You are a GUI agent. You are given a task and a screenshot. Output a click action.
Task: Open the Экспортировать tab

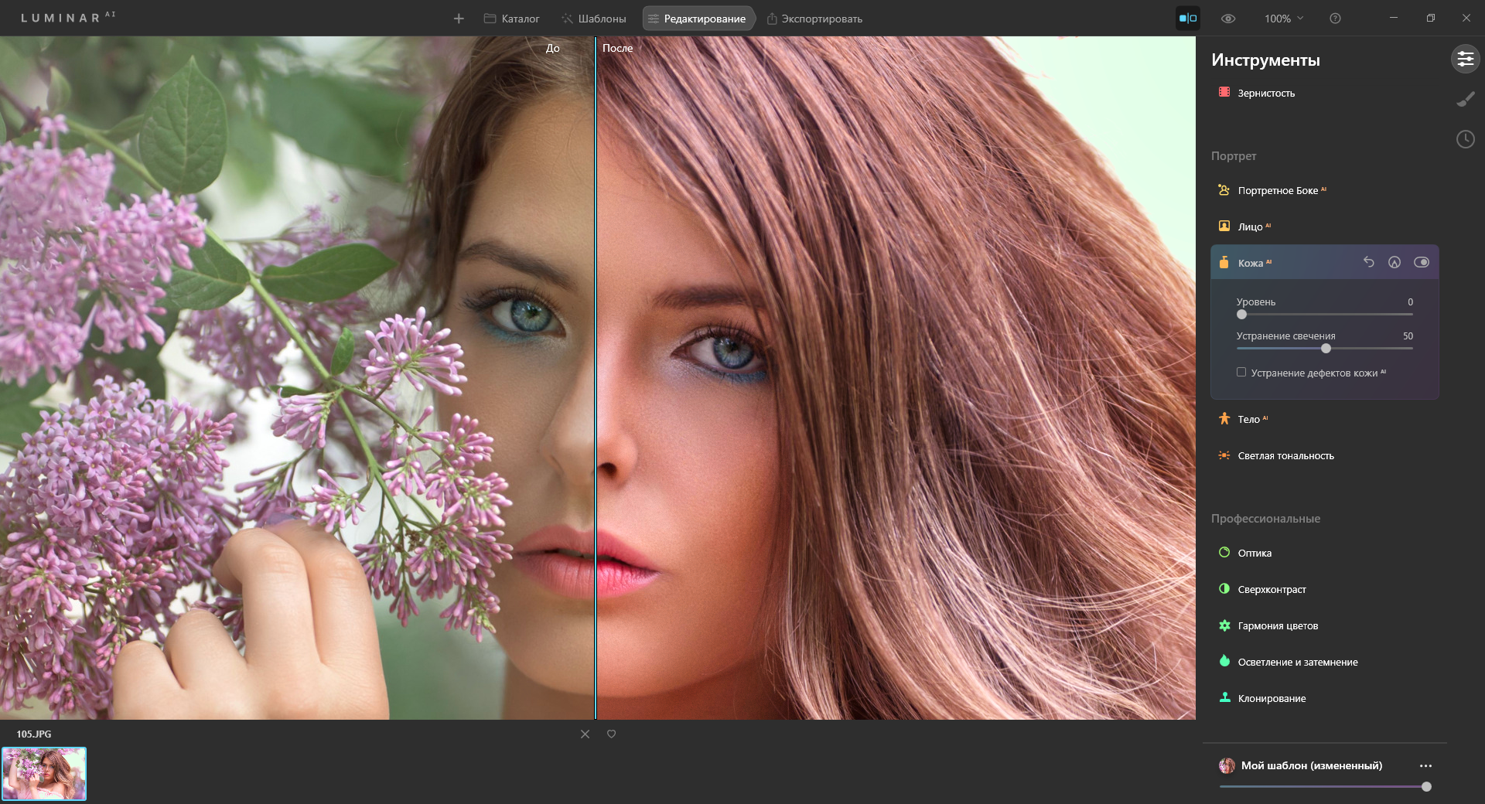(x=814, y=19)
